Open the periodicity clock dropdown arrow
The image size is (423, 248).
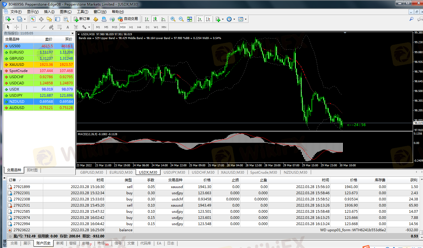click(x=234, y=19)
